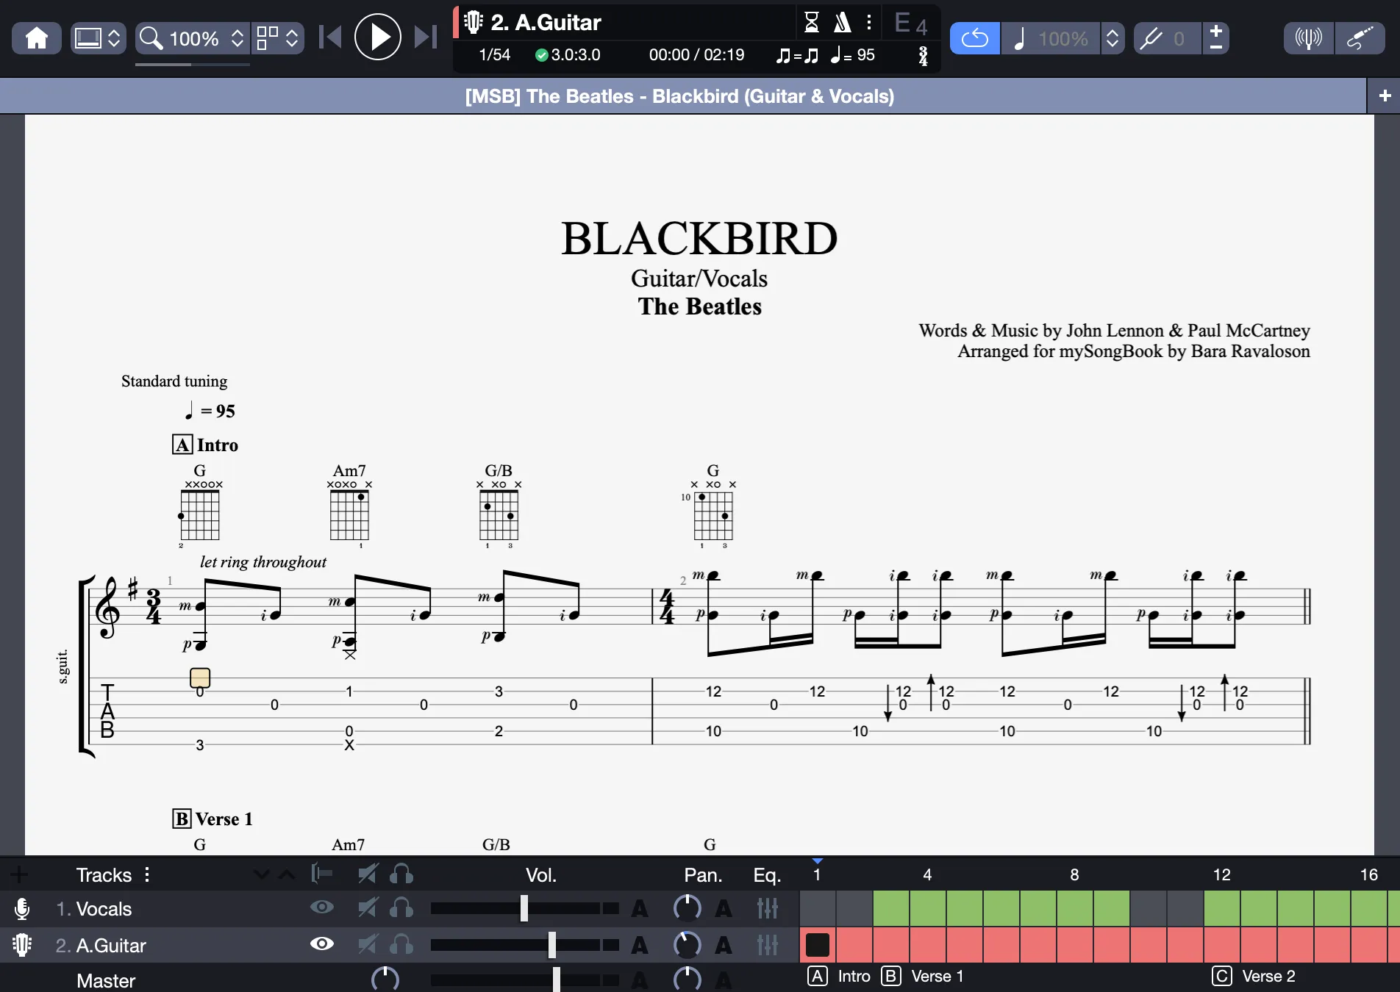Jump to Verse 1 section in timeline

click(922, 977)
